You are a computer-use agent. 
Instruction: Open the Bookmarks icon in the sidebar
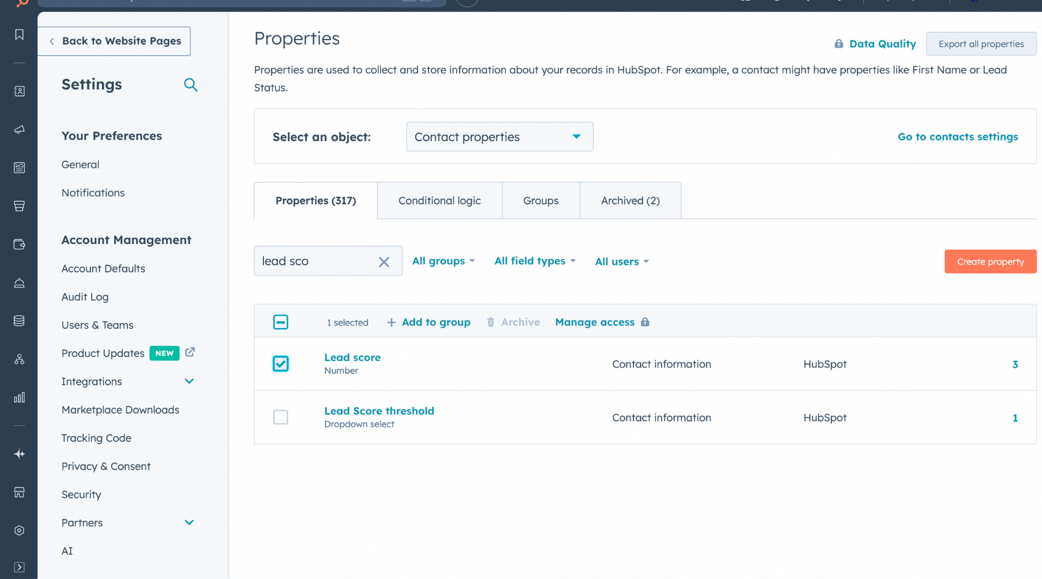[x=19, y=34]
